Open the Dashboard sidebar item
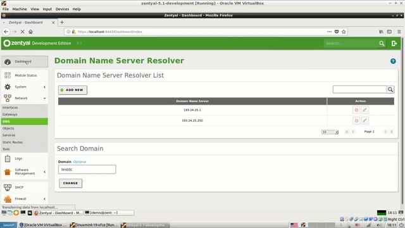405x228 pixels. click(24, 61)
